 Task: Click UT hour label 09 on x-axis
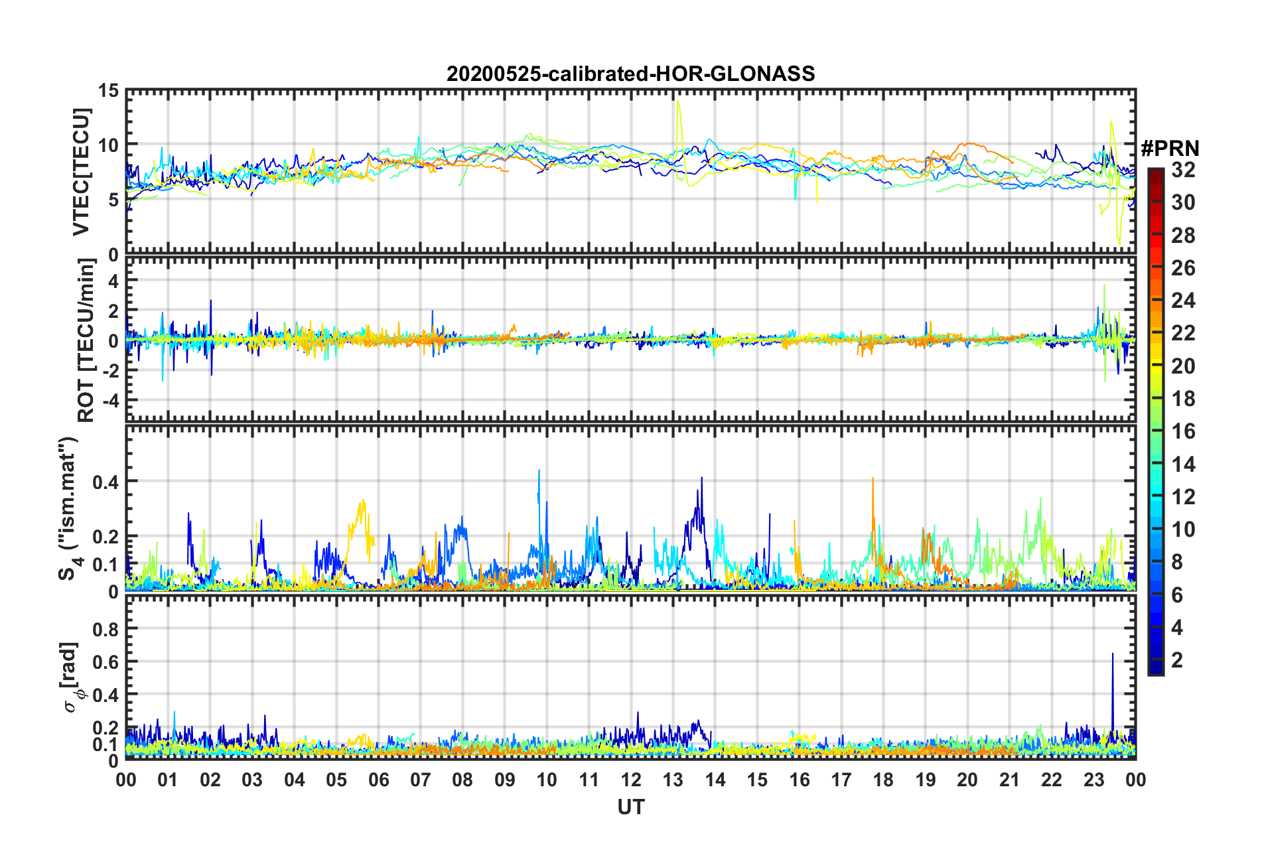[505, 780]
